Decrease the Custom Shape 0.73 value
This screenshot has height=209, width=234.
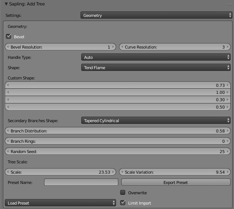tap(8, 85)
